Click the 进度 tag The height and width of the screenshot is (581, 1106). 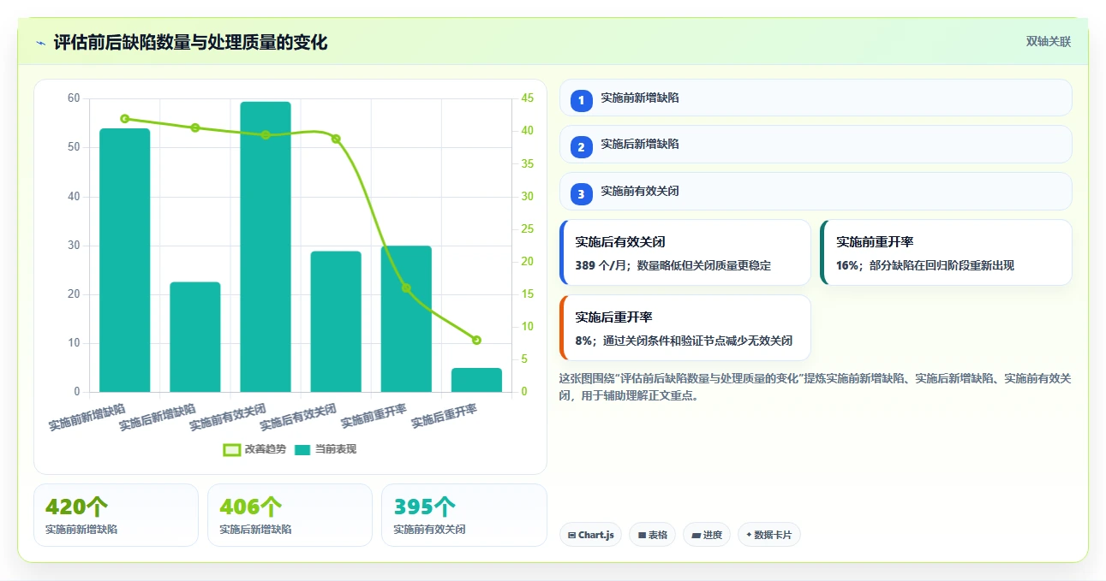tap(707, 535)
